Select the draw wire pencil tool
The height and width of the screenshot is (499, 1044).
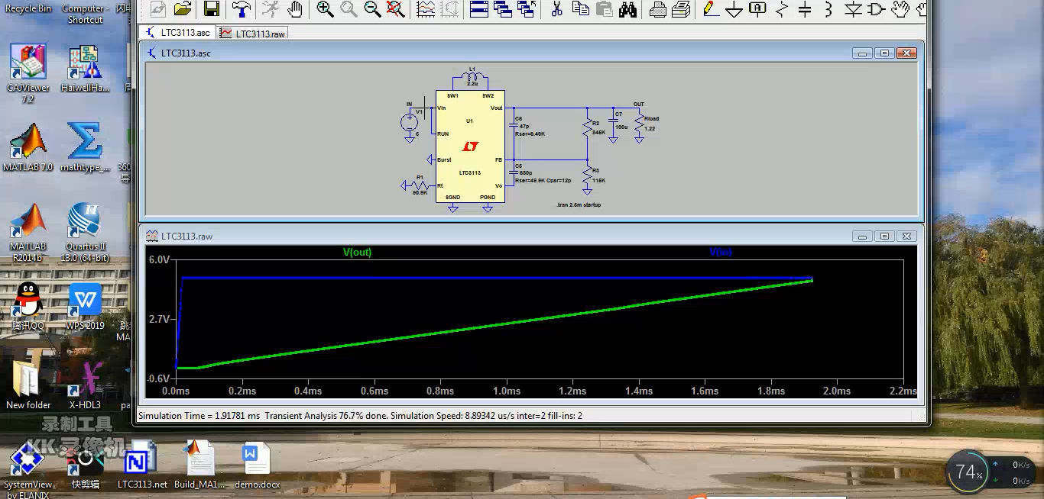(x=710, y=9)
